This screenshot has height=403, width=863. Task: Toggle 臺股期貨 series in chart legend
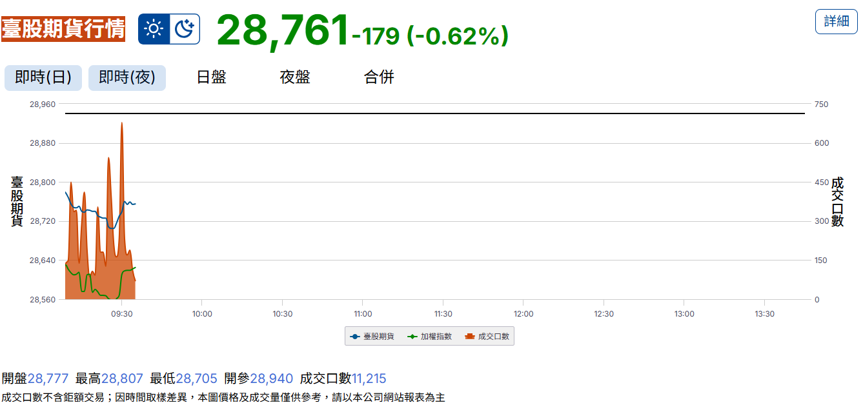(x=372, y=337)
